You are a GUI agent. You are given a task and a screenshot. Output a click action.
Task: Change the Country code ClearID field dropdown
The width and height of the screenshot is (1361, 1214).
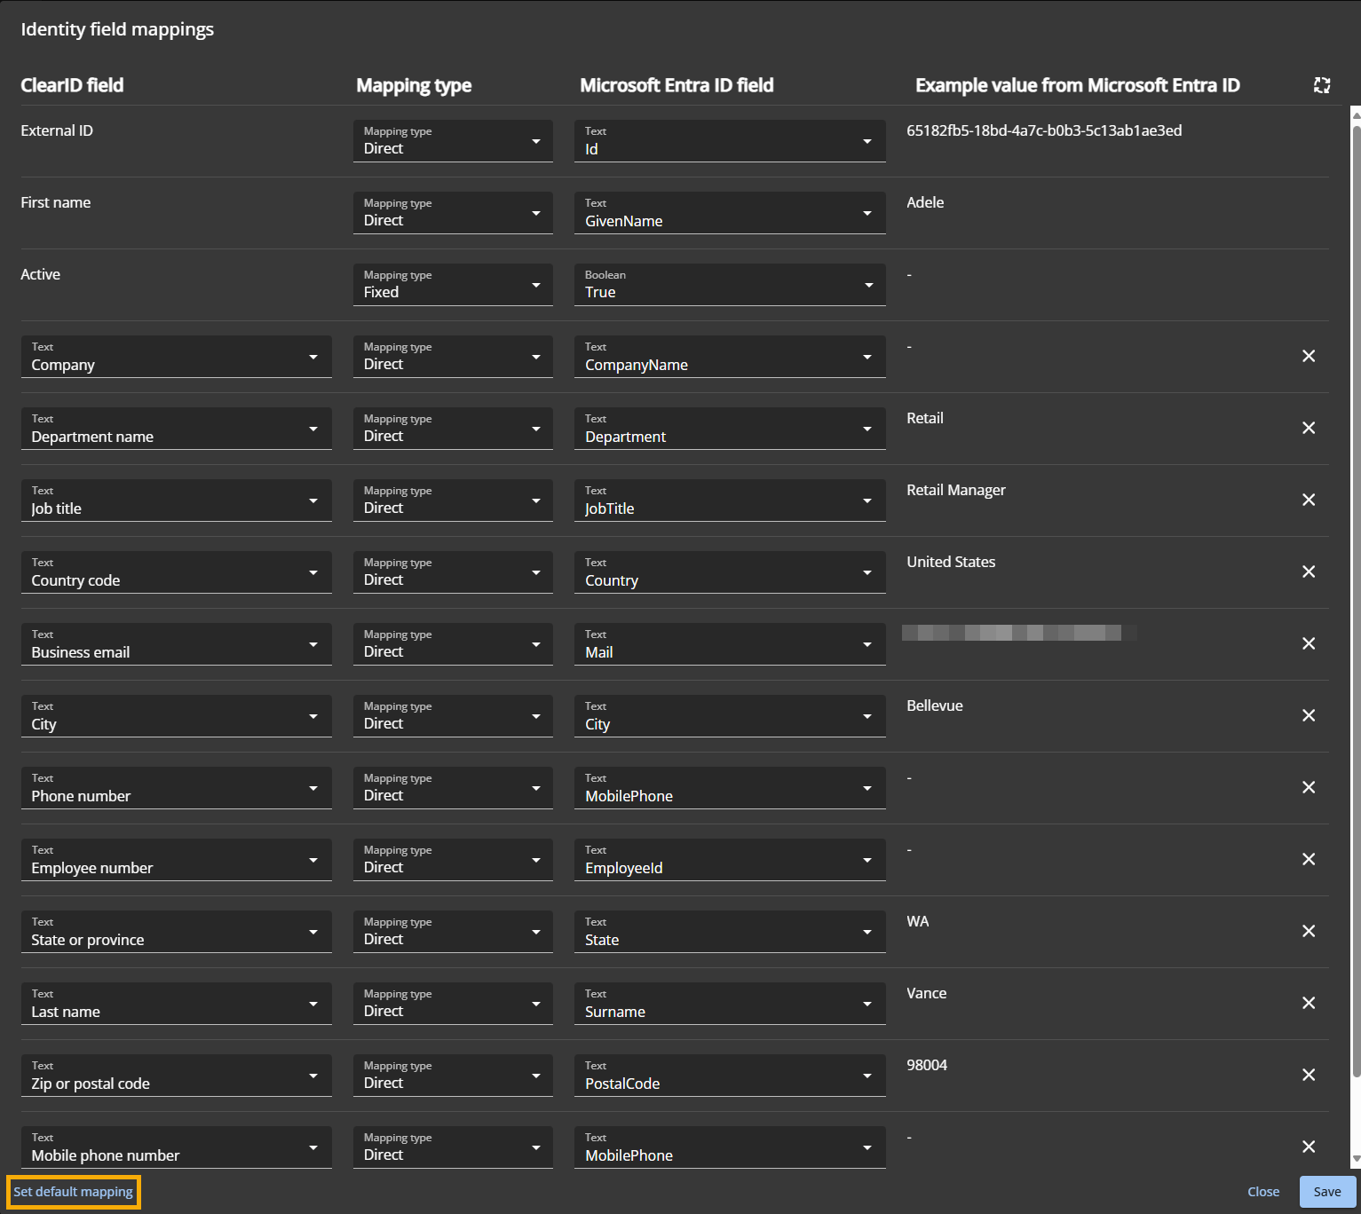[x=176, y=572]
